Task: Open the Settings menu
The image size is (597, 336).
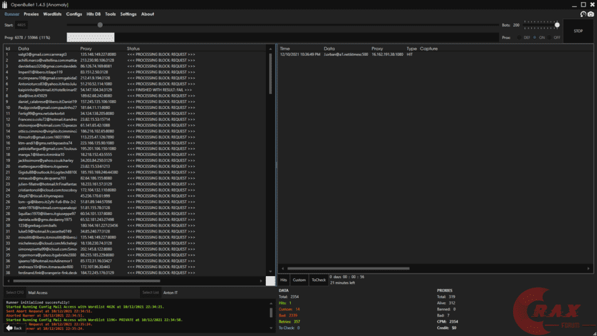Action: 128,14
